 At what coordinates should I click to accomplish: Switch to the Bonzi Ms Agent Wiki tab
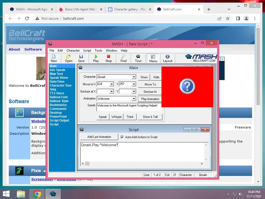[x=80, y=9]
